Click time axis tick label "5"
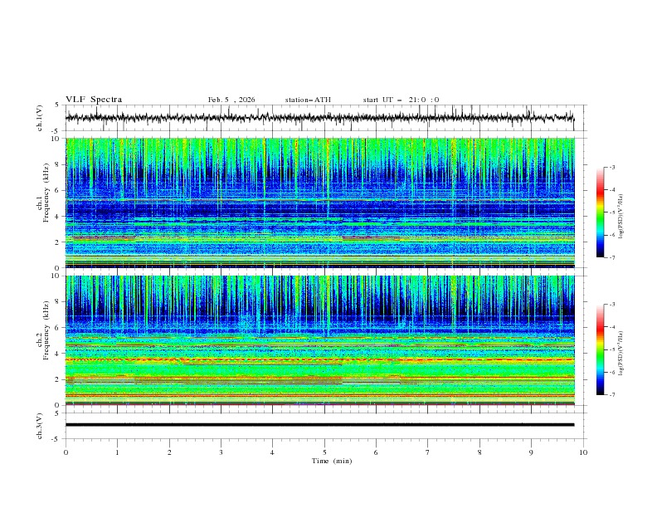 pyautogui.click(x=324, y=452)
